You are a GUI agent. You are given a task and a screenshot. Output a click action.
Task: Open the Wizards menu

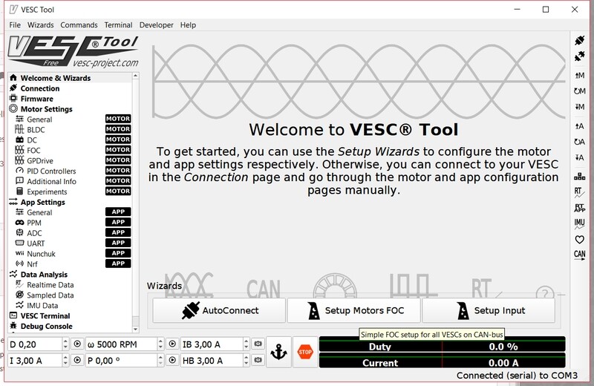(41, 25)
